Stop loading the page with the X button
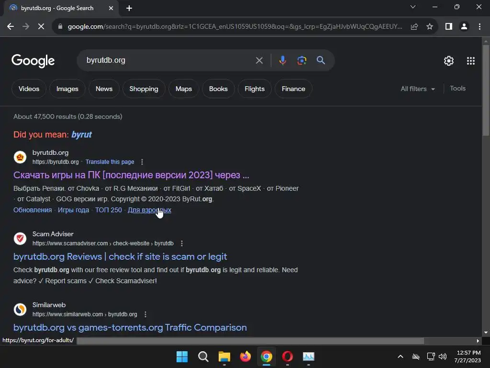This screenshot has height=368, width=490. click(41, 27)
